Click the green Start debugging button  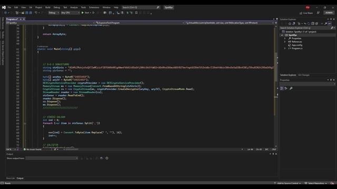(83, 13)
